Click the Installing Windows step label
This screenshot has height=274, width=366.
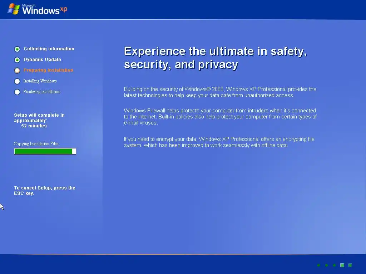tap(40, 81)
